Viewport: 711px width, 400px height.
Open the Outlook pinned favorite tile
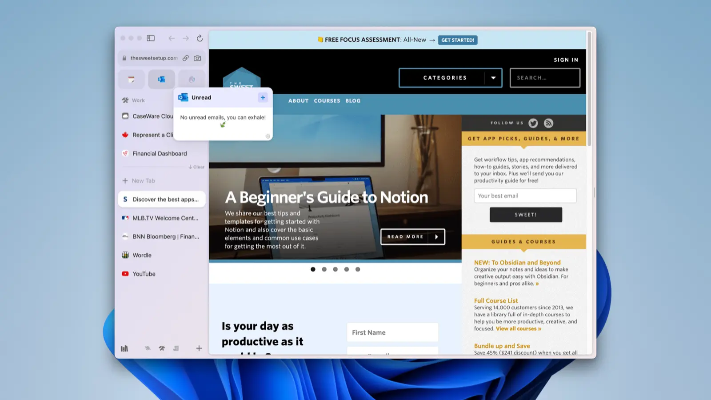coord(161,79)
